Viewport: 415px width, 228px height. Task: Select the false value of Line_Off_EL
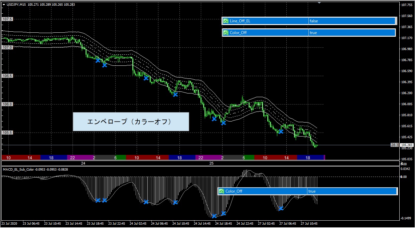(x=314, y=21)
